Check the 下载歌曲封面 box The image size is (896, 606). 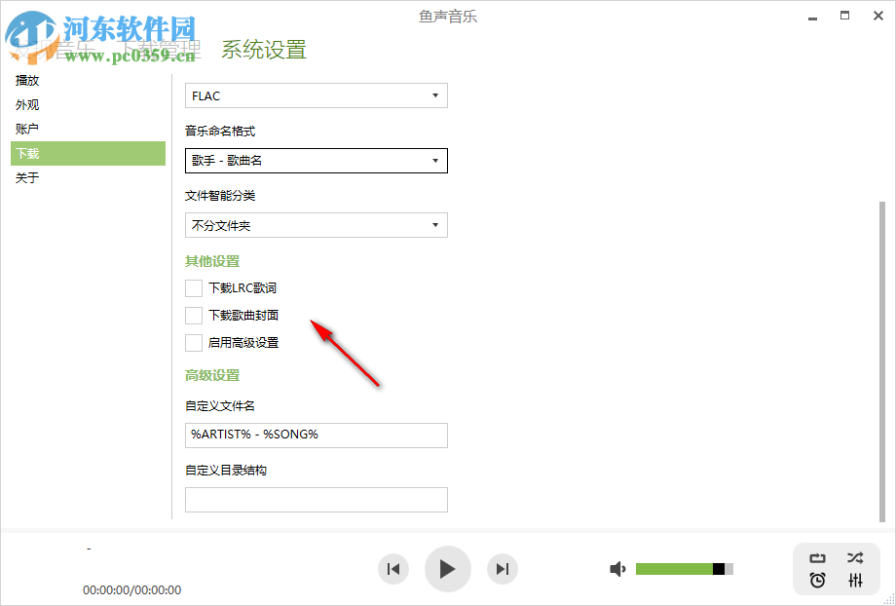(192, 315)
